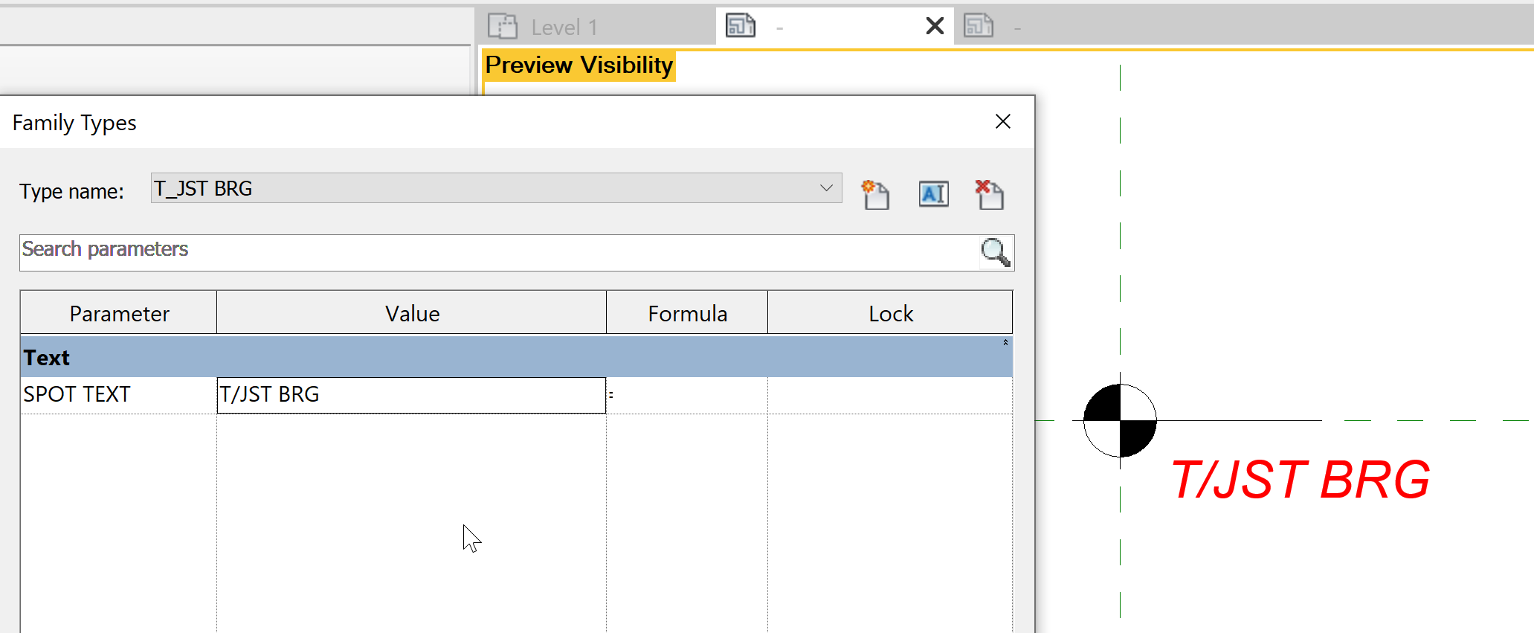This screenshot has height=633, width=1534.
Task: Select the SPOT TEXT parameter row
Action: 77,394
